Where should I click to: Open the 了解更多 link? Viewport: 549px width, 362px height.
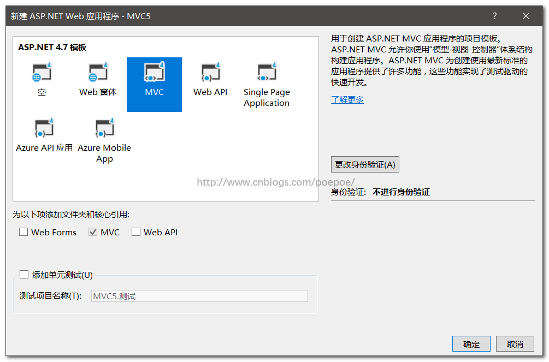point(347,100)
